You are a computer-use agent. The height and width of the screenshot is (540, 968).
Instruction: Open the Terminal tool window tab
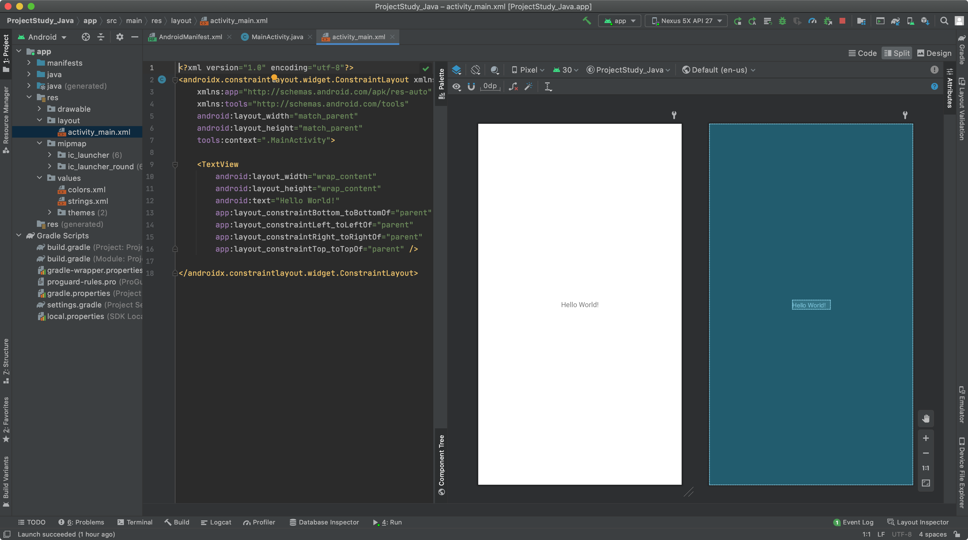[x=135, y=522]
